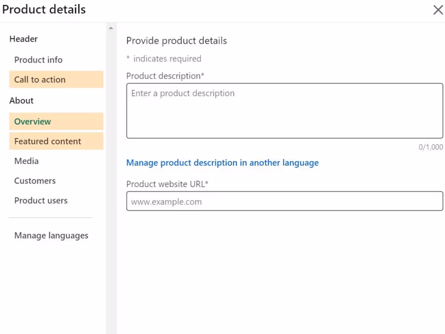The height and width of the screenshot is (334, 445).
Task: Click the scroll-up arrow on the sidebar scrollbar
Action: (111, 28)
